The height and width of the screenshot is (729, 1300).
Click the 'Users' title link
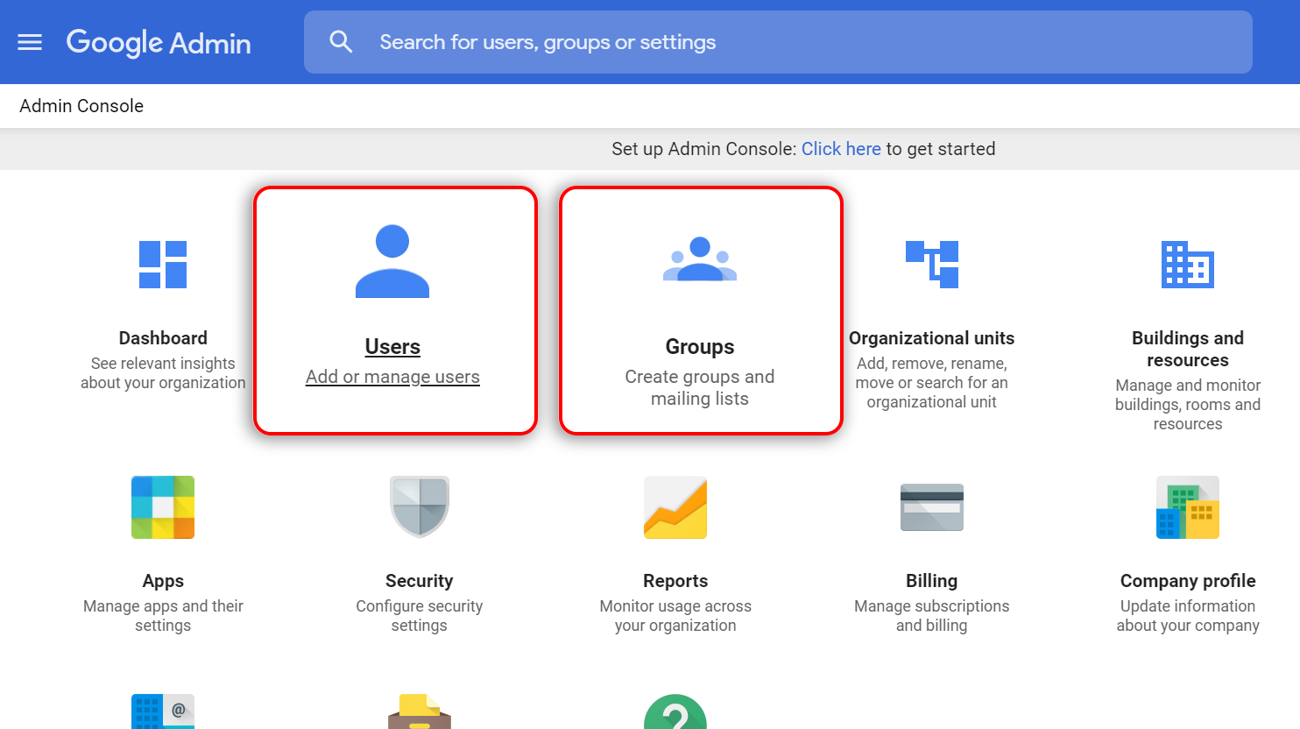click(392, 347)
